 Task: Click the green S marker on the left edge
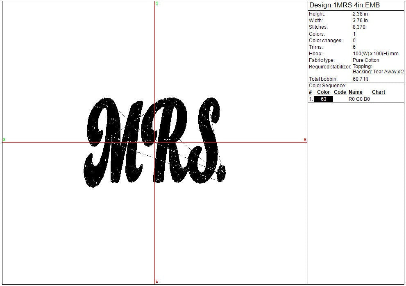click(4, 140)
